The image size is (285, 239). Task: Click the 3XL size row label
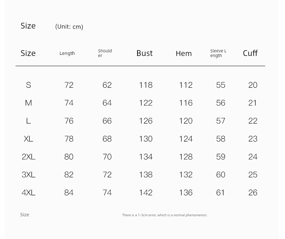click(x=28, y=175)
